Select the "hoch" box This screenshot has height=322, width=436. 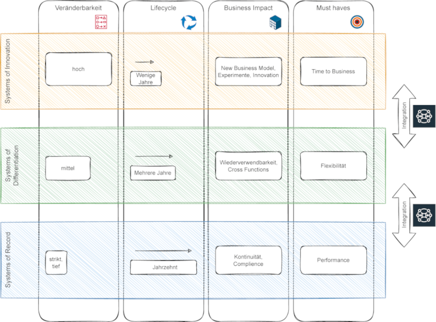click(x=78, y=69)
